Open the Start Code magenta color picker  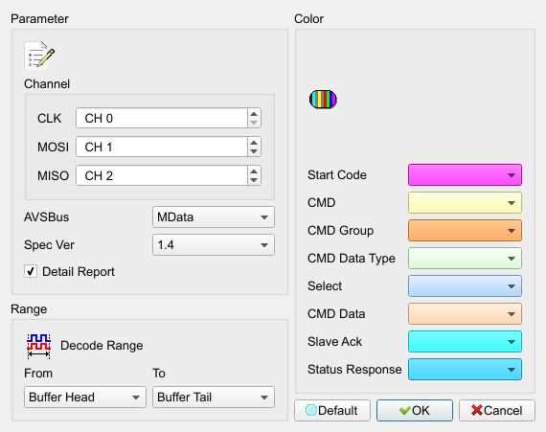pyautogui.click(x=465, y=174)
